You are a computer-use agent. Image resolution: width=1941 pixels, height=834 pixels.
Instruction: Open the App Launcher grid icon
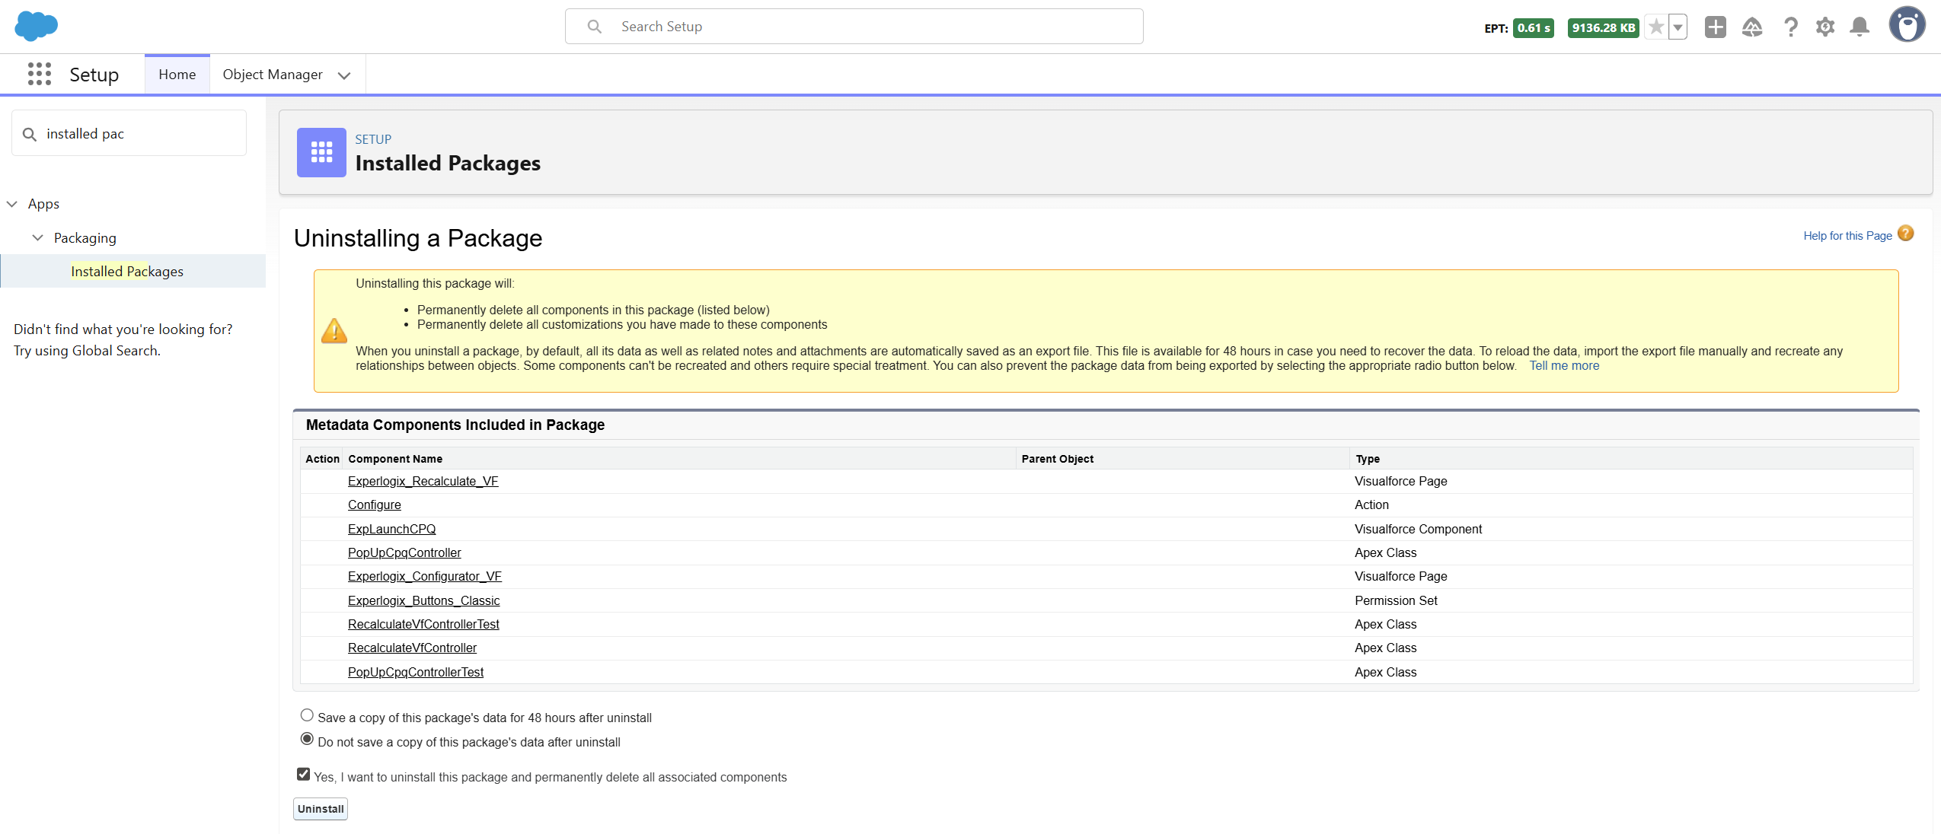[40, 74]
